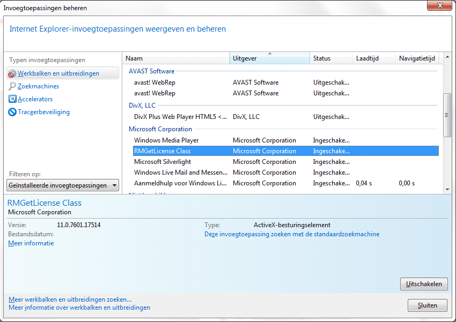Sort by the Laadtijd column header

[374, 58]
